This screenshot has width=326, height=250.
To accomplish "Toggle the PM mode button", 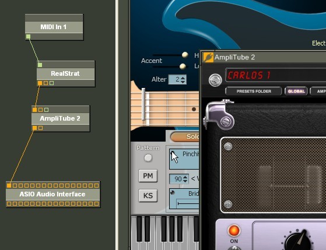I will 148,176.
